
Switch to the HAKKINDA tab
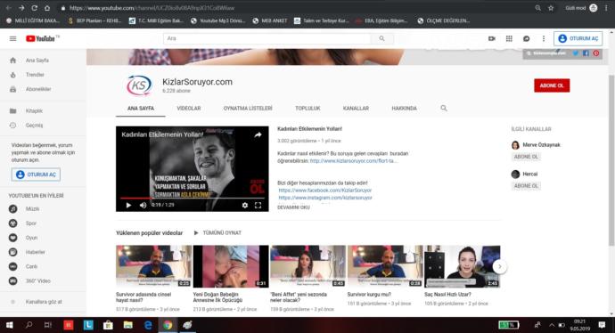[x=404, y=108]
